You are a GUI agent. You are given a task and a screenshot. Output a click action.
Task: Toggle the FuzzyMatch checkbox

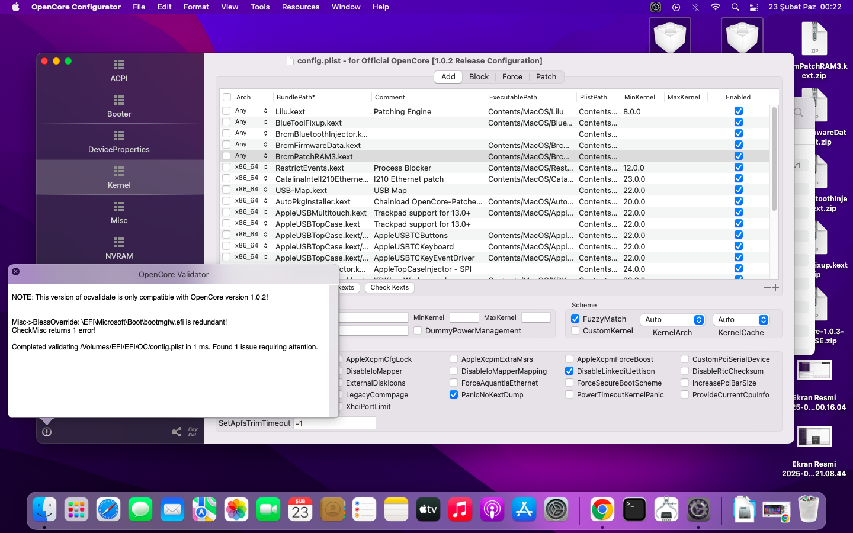[575, 319]
